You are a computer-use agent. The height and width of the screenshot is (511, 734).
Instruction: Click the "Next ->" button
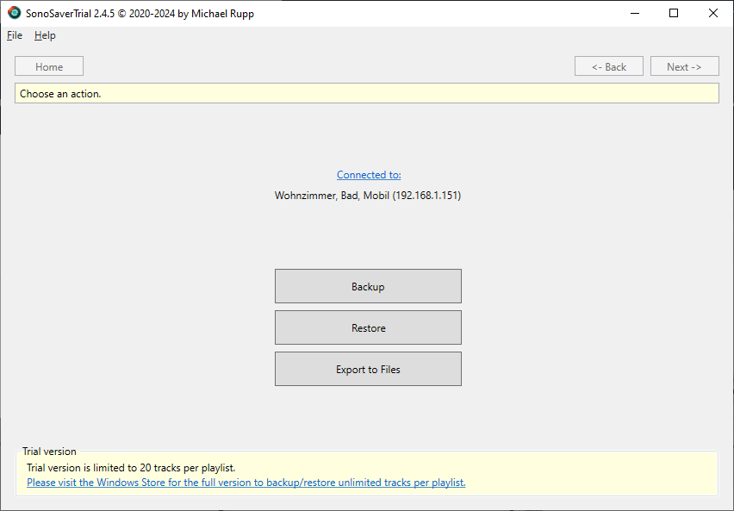[x=684, y=65]
